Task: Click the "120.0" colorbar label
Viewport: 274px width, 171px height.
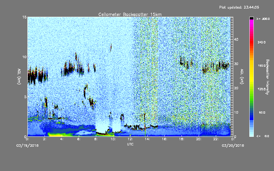Action: point(262,89)
